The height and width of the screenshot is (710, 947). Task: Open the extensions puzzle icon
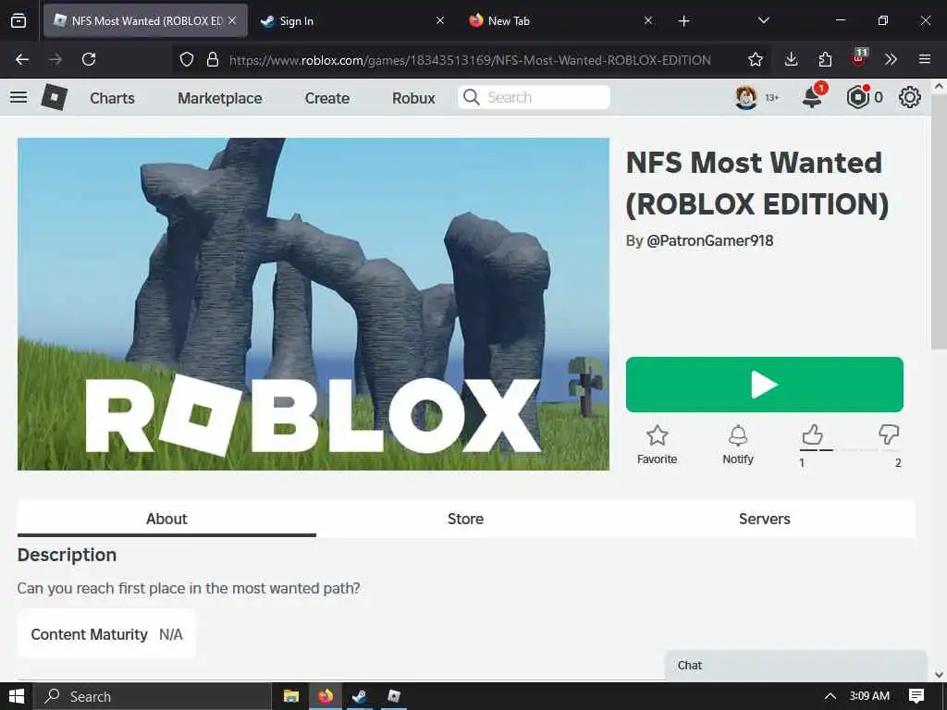(x=825, y=59)
